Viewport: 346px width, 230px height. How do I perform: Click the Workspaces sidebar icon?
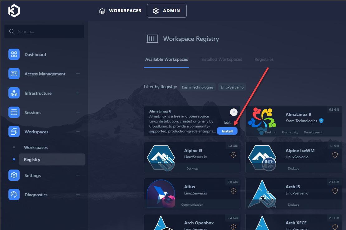(x=14, y=132)
